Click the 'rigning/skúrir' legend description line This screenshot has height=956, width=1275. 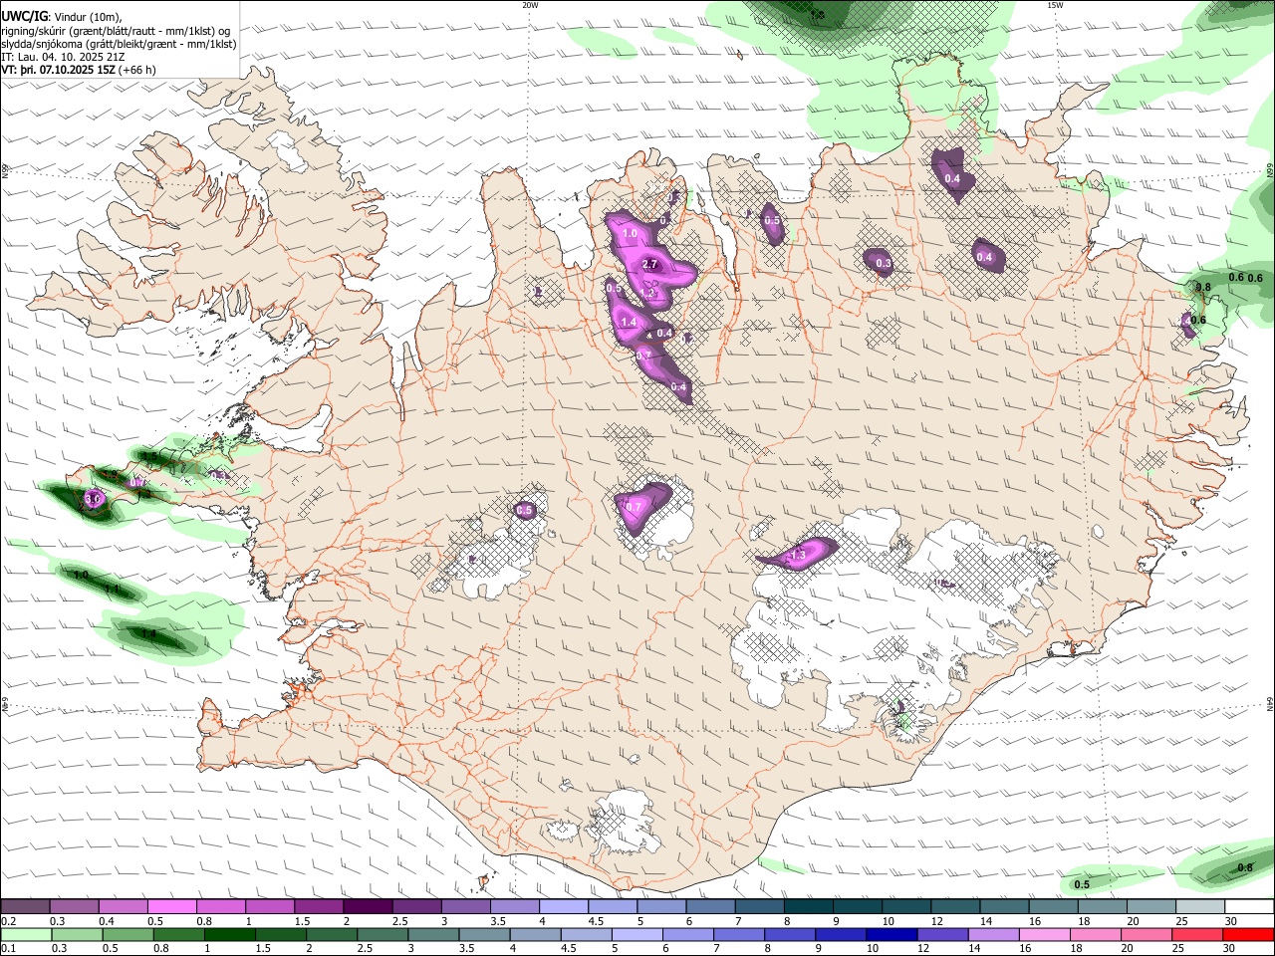(116, 30)
